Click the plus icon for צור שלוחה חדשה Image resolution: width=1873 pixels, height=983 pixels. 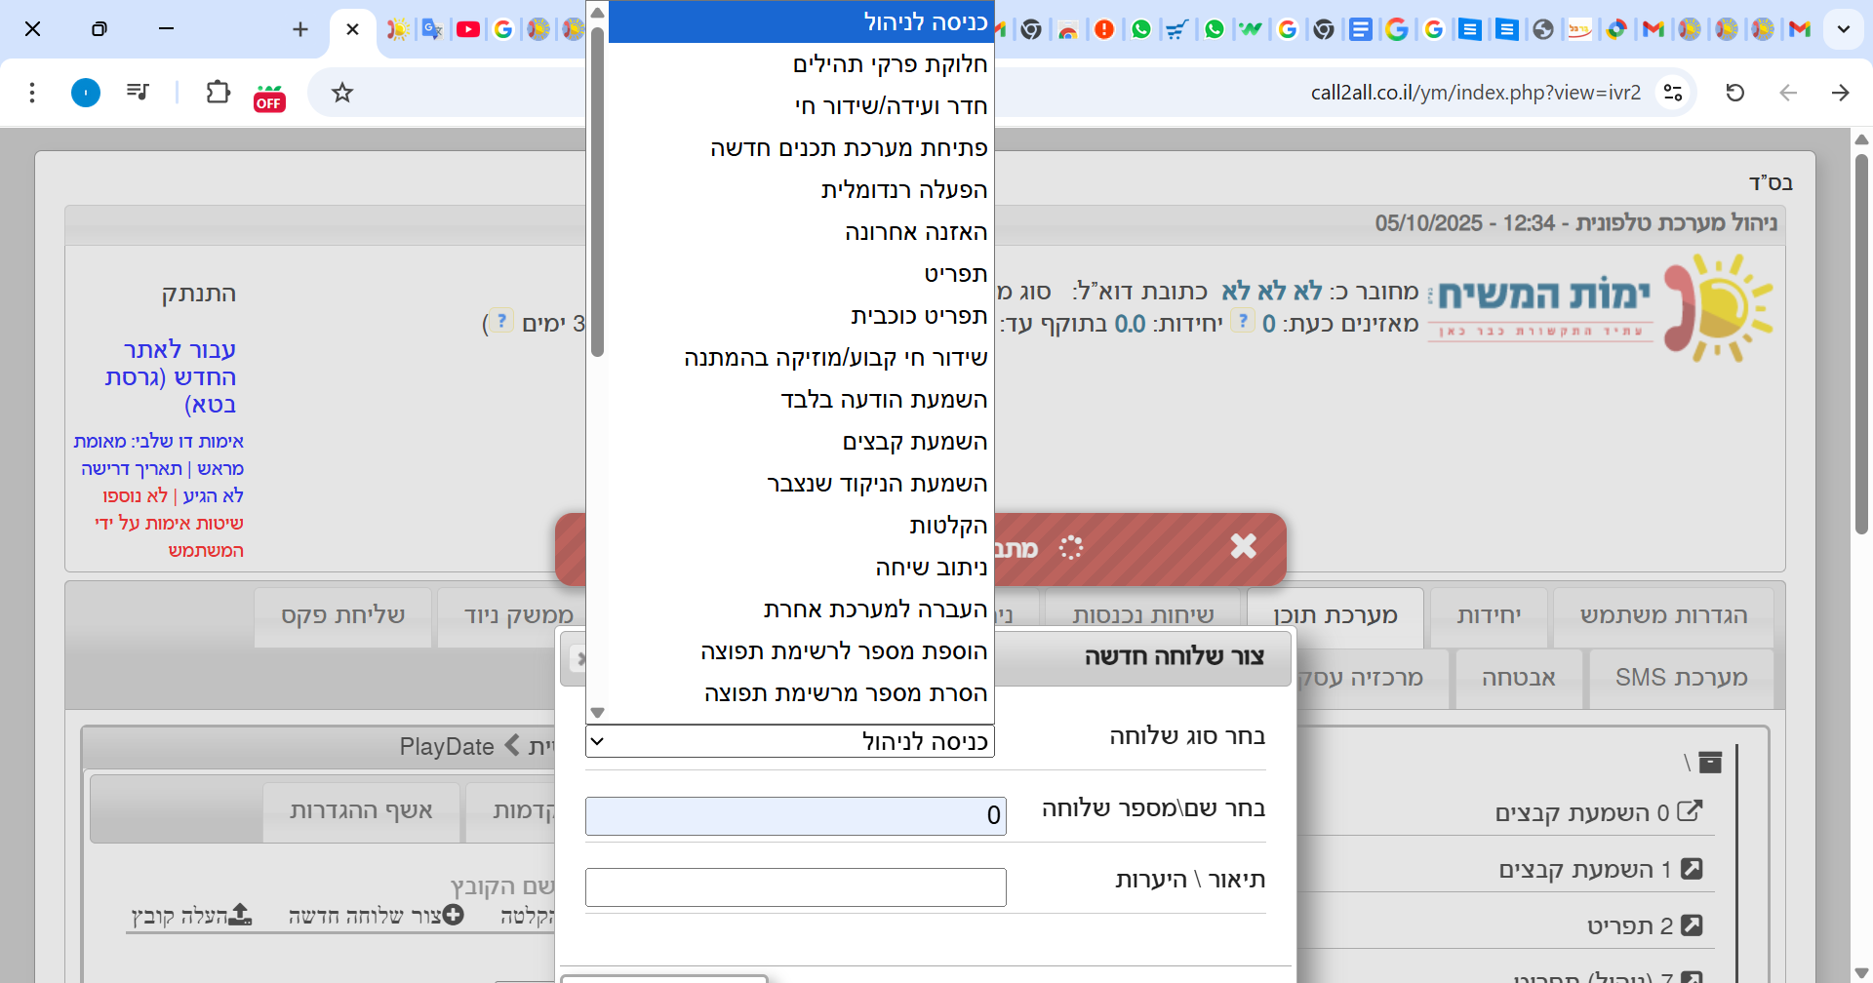pos(454,915)
